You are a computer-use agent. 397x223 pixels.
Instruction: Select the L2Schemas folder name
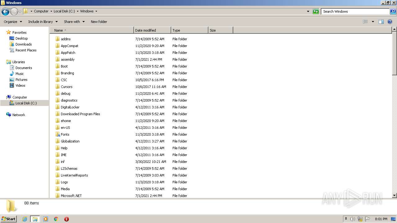[x=69, y=168]
